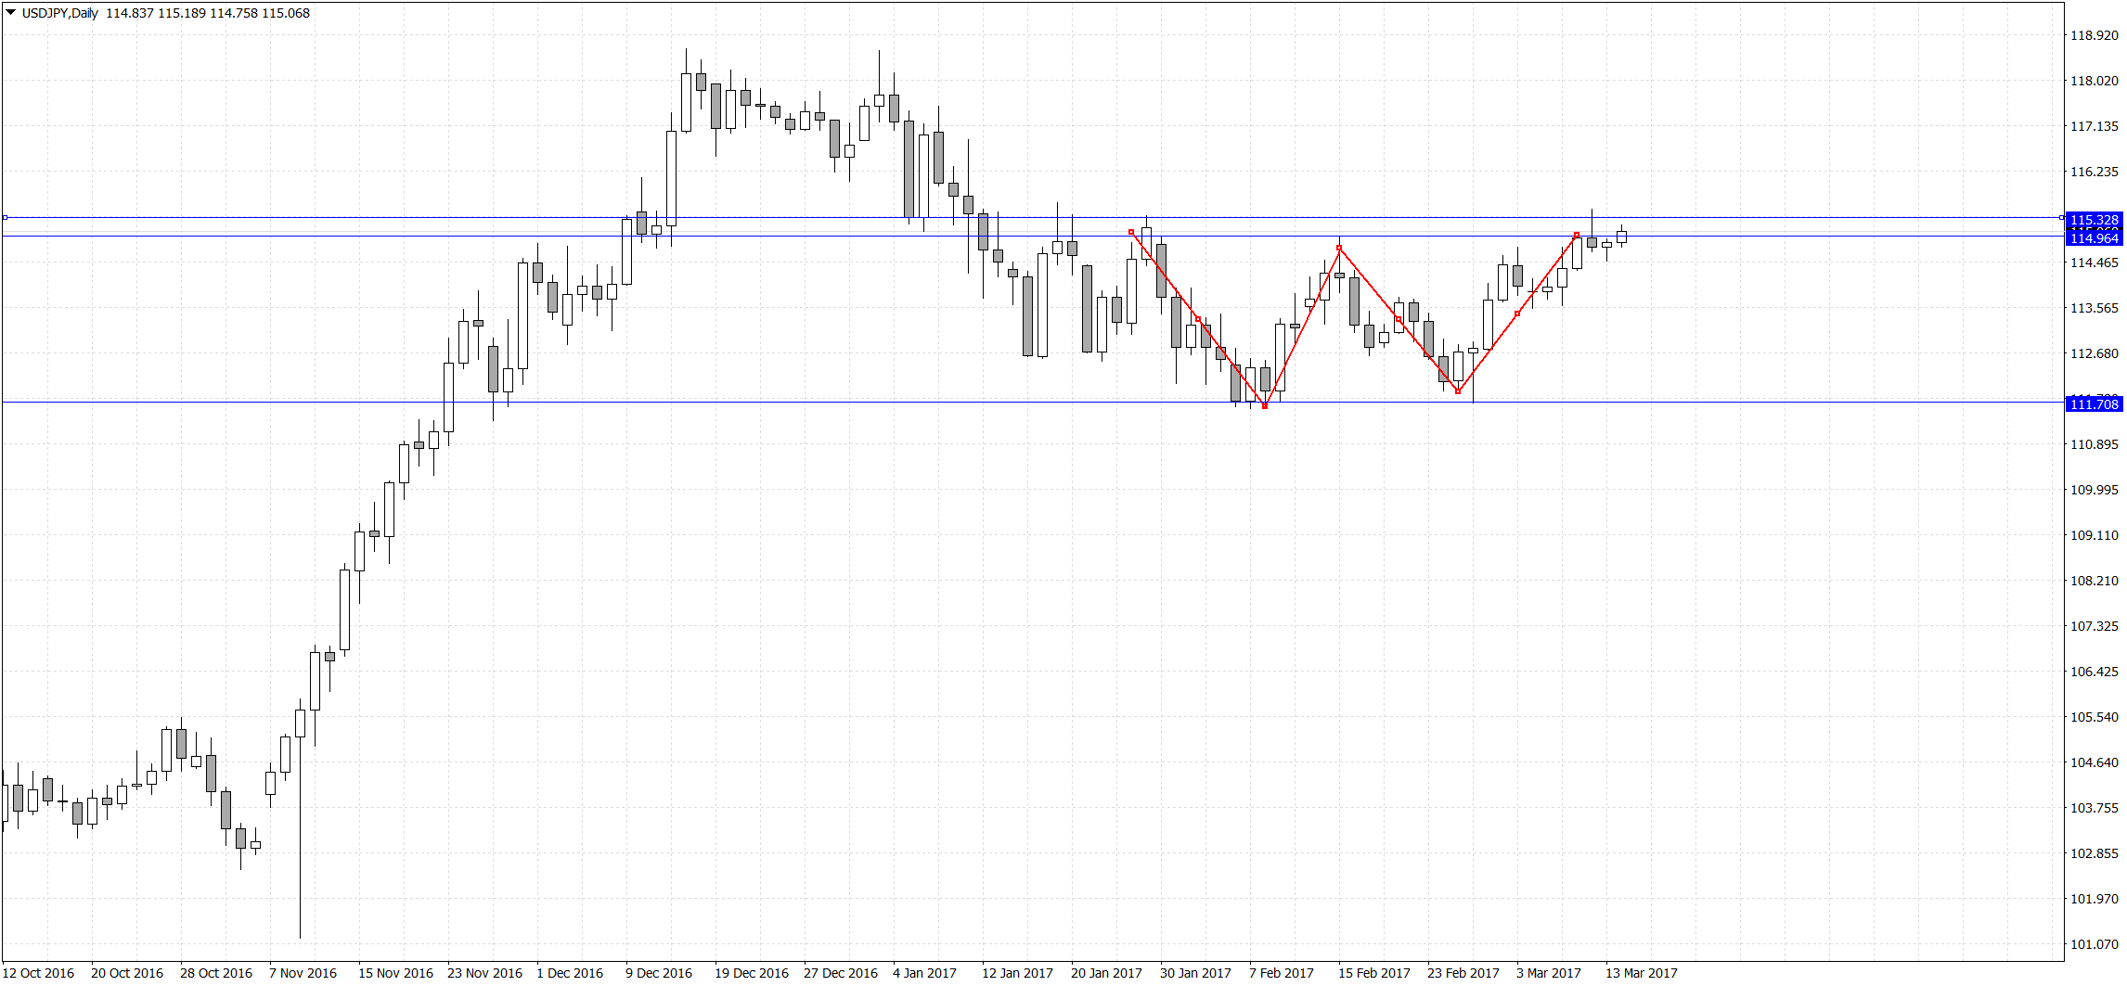This screenshot has height=986, width=2127.
Task: Click the 116.235 price scale label
Action: pyautogui.click(x=2095, y=172)
